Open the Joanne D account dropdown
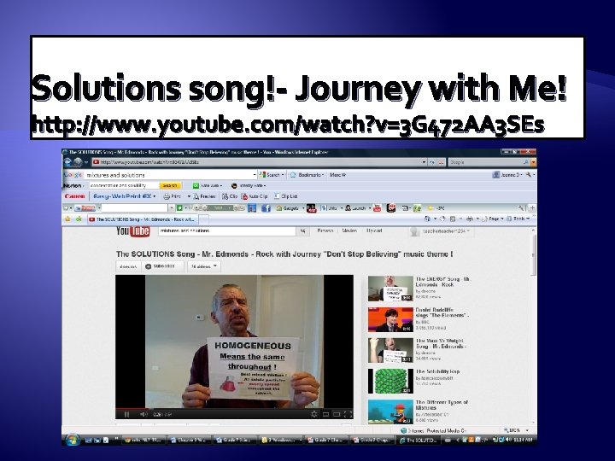 click(507, 175)
